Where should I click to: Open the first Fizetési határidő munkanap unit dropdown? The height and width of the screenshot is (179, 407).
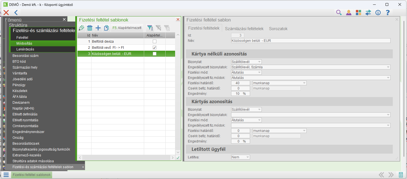pos(279,83)
